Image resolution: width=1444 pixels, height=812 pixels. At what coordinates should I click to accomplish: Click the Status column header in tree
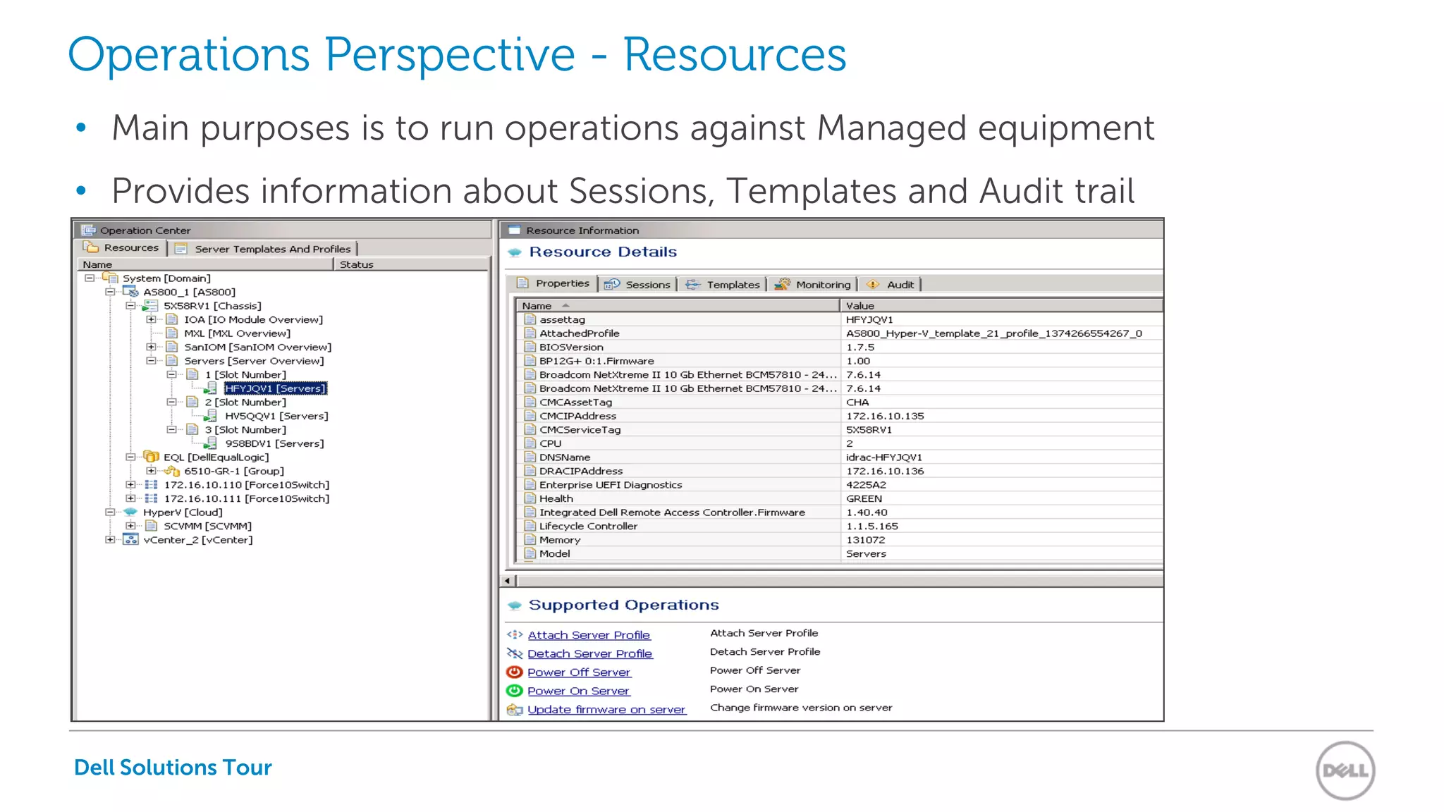(411, 264)
